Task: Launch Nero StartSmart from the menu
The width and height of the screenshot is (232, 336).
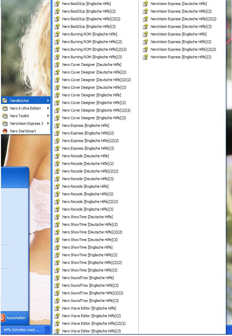Action: (26, 131)
